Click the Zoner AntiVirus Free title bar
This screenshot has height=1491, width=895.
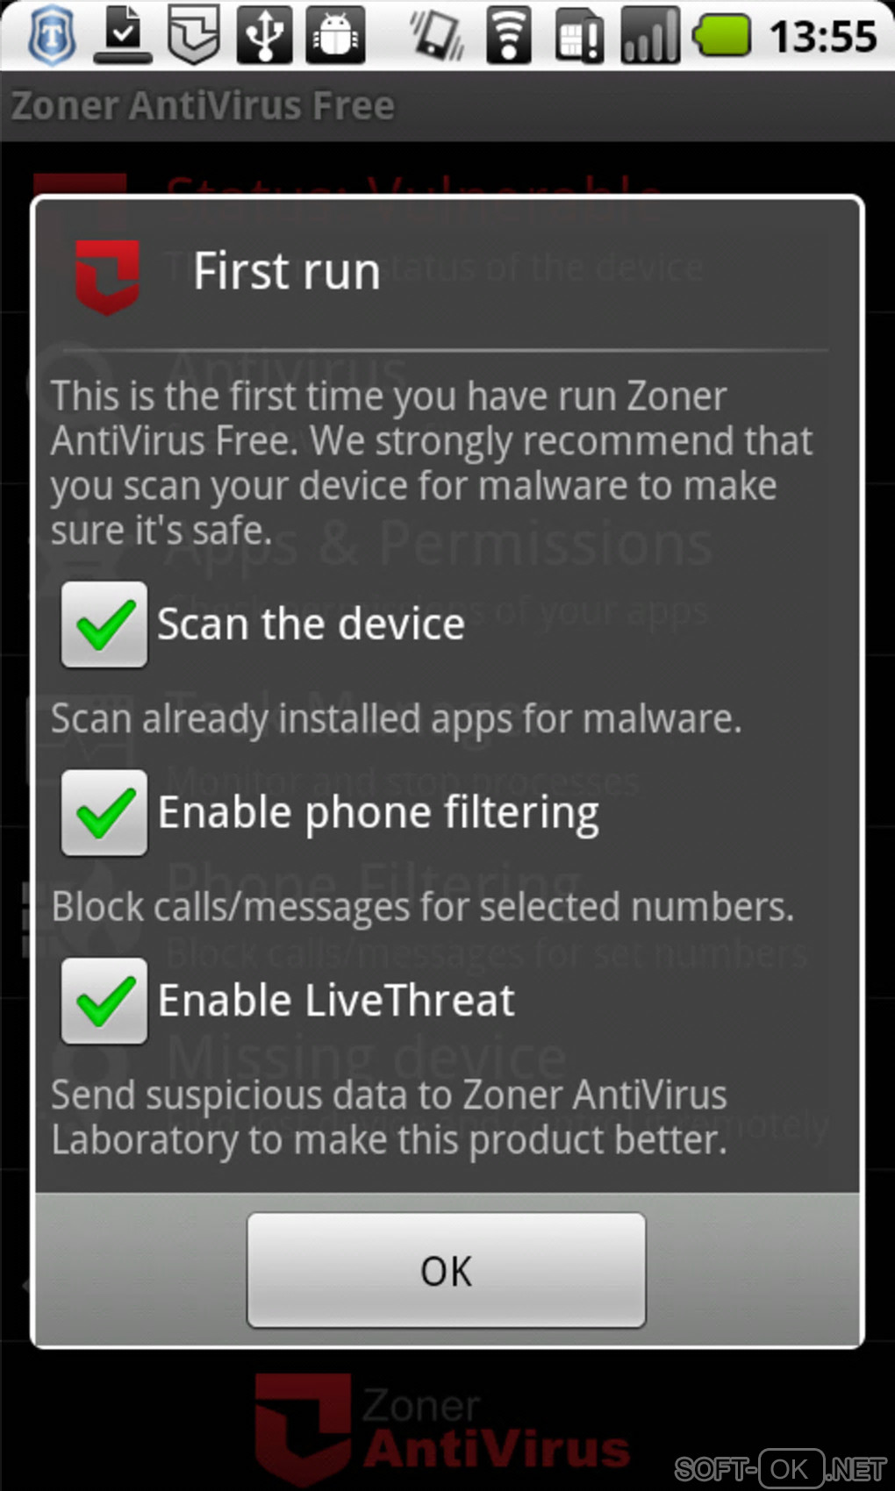tap(447, 106)
